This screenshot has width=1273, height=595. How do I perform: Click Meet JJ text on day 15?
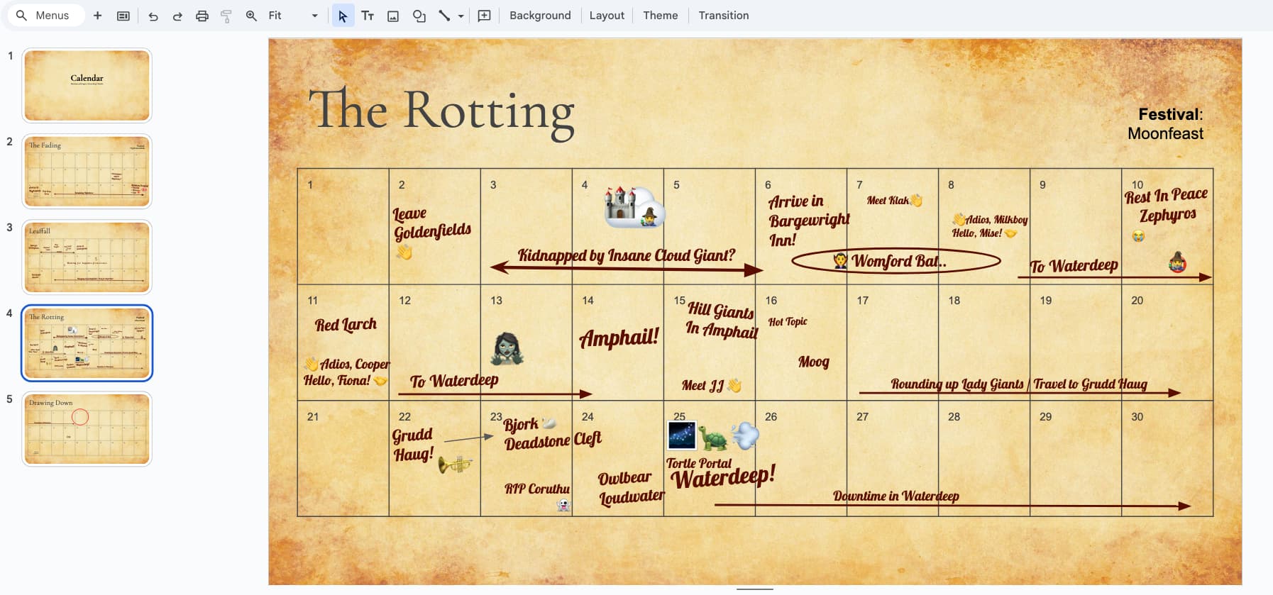702,385
